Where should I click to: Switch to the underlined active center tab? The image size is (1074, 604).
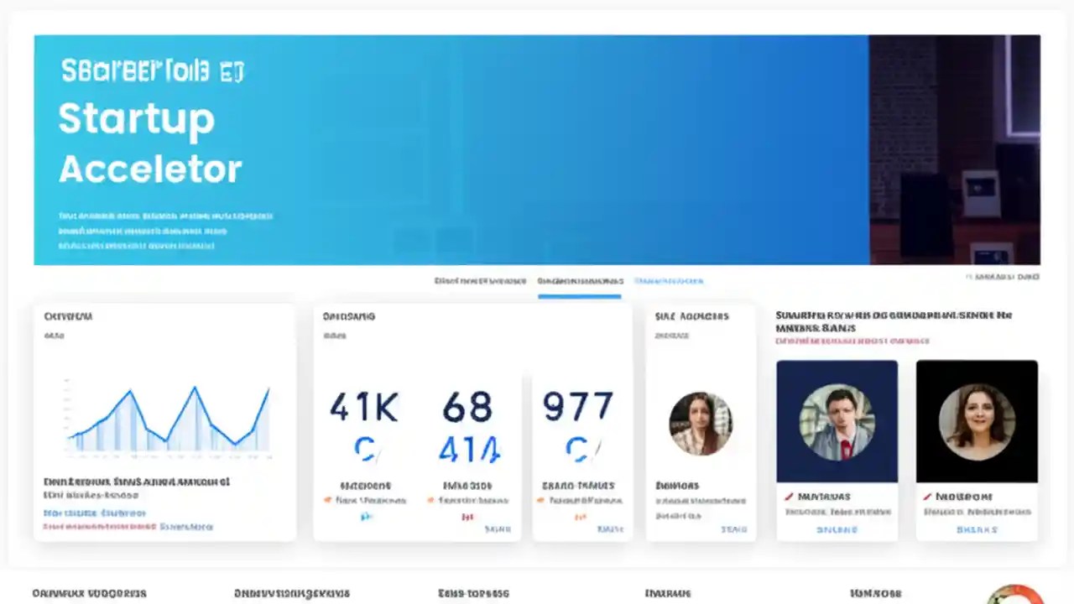[580, 281]
